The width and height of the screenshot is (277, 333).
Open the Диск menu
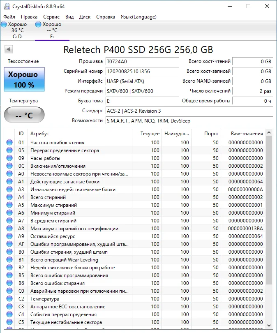pyautogui.click(x=85, y=17)
